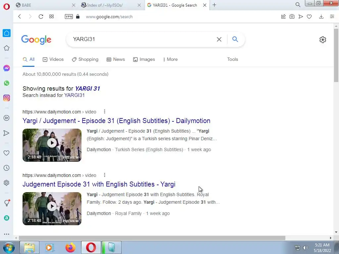Image resolution: width=339 pixels, height=254 pixels.
Task: Open sidebar bookmarks star
Action: coord(7,48)
